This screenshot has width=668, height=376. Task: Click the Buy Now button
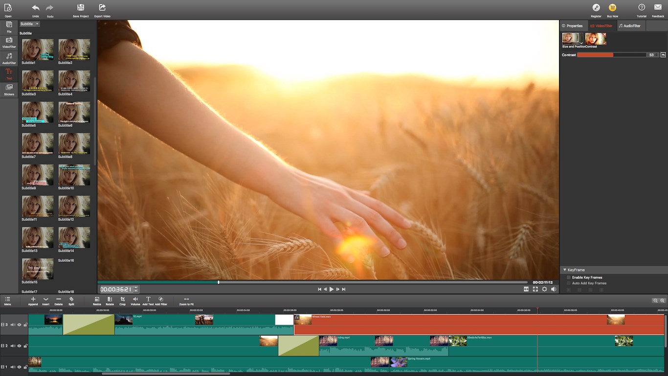pos(612,8)
